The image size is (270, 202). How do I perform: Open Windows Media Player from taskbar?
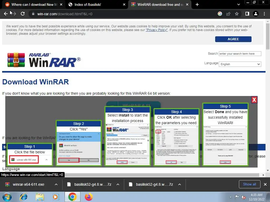click(x=56, y=197)
